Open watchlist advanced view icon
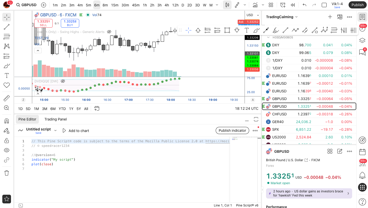The image size is (368, 208). pos(340,17)
